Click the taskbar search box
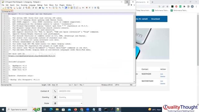The width and height of the screenshot is (199, 112). click(24, 110)
